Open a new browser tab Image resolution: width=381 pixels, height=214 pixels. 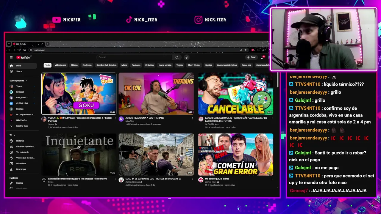point(47,44)
